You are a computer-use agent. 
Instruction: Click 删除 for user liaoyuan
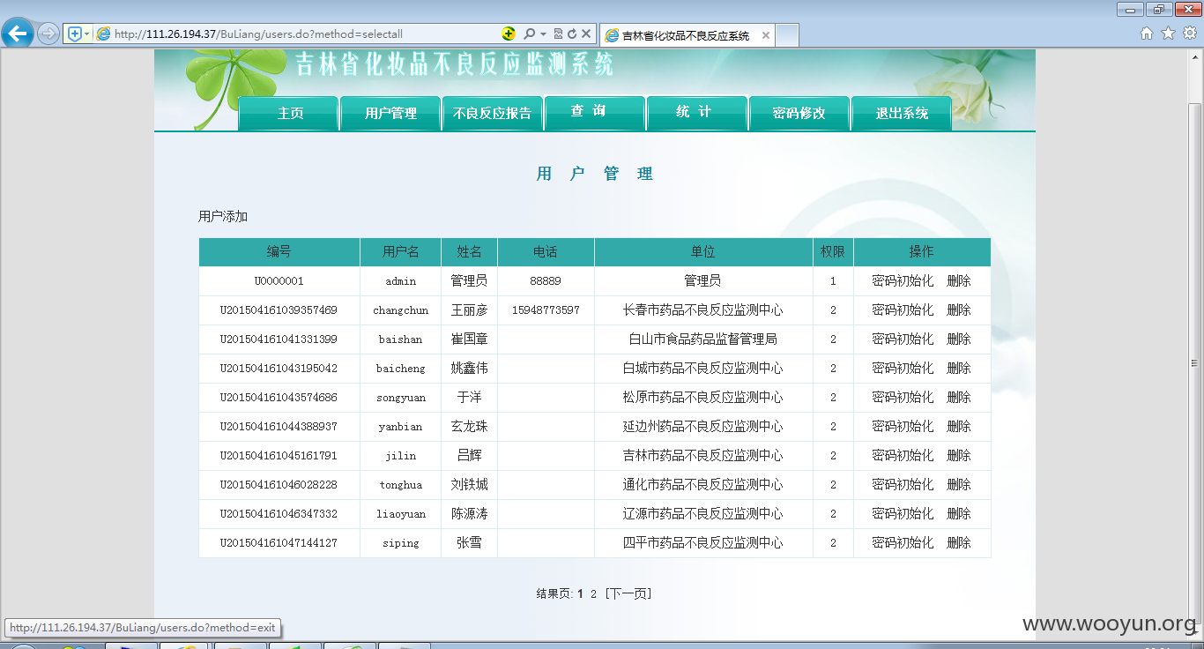click(959, 514)
